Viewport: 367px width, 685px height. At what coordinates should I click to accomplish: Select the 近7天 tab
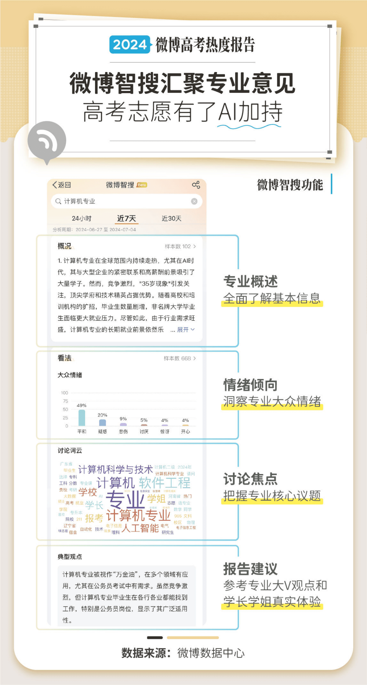pyautogui.click(x=126, y=219)
